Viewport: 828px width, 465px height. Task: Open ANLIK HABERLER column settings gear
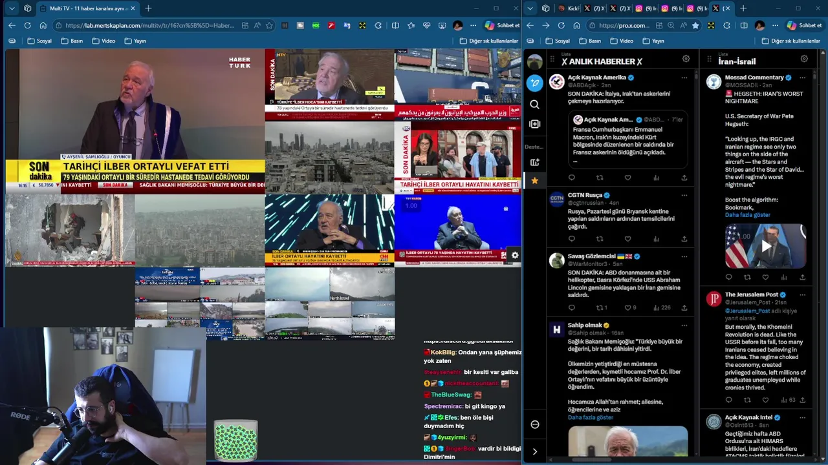(686, 59)
